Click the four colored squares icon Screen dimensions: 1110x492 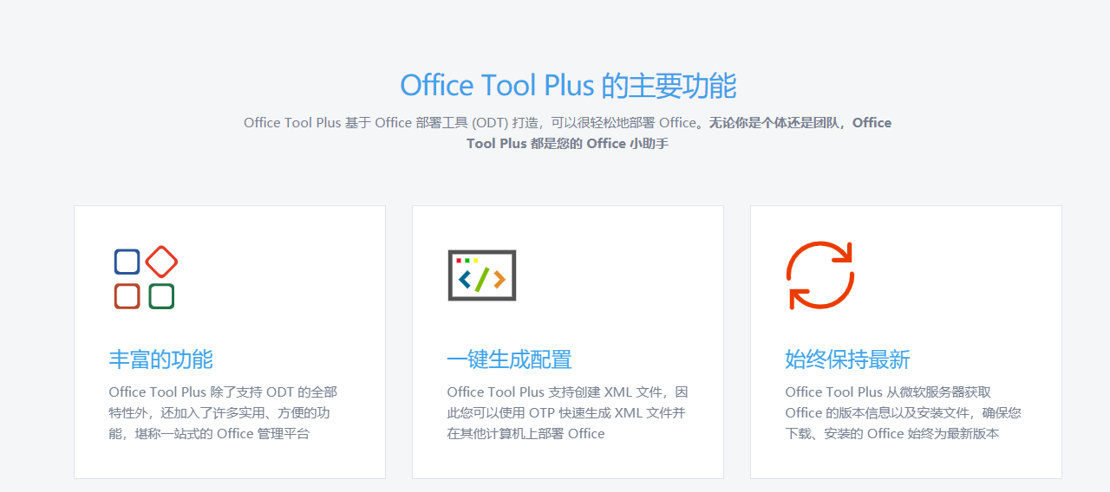click(145, 277)
